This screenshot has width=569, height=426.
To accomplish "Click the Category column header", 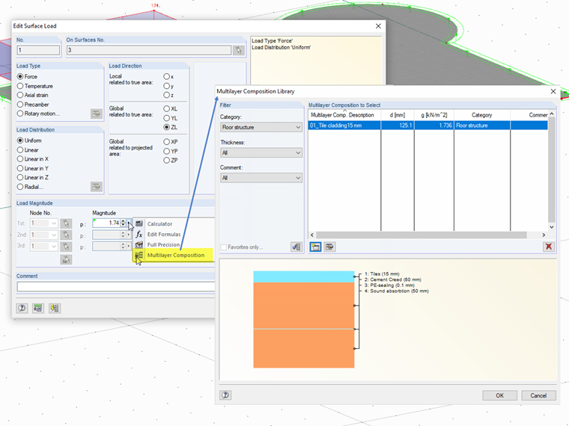I will [x=482, y=115].
